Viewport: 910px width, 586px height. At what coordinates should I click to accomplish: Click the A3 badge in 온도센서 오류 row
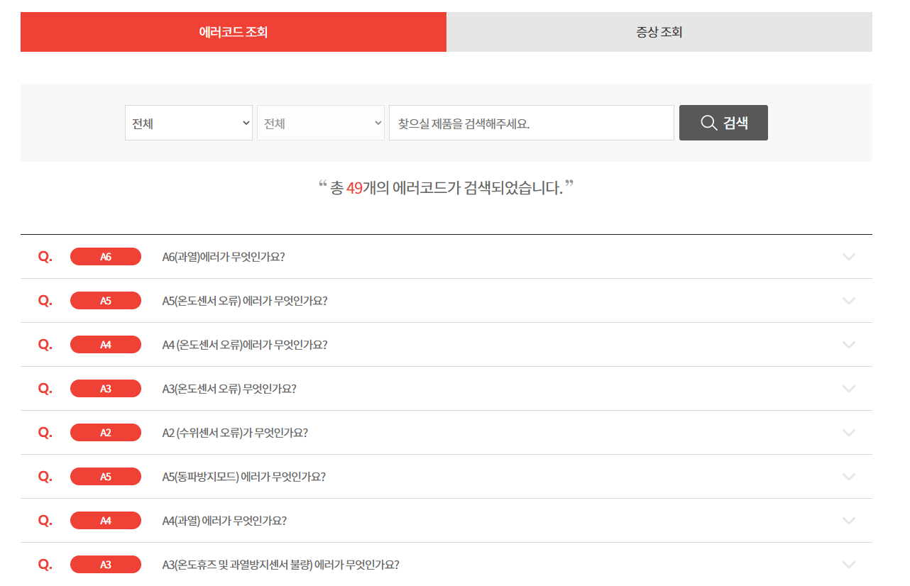click(106, 389)
